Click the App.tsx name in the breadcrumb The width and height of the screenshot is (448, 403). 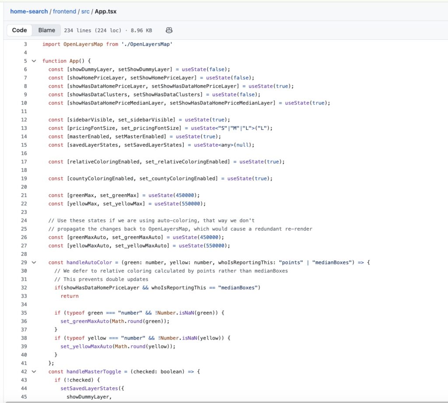(x=105, y=11)
